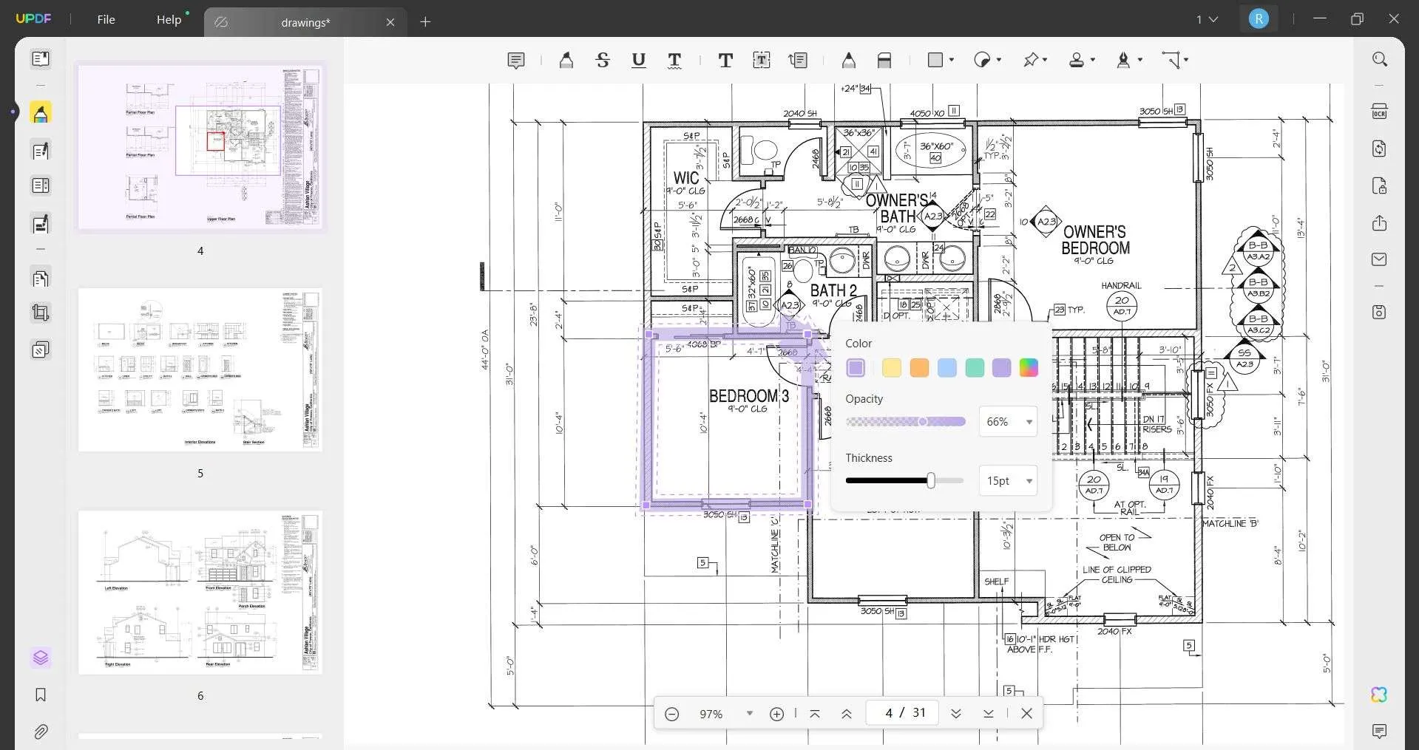Select page 5 thumbnail
Image resolution: width=1419 pixels, height=750 pixels.
tap(200, 370)
